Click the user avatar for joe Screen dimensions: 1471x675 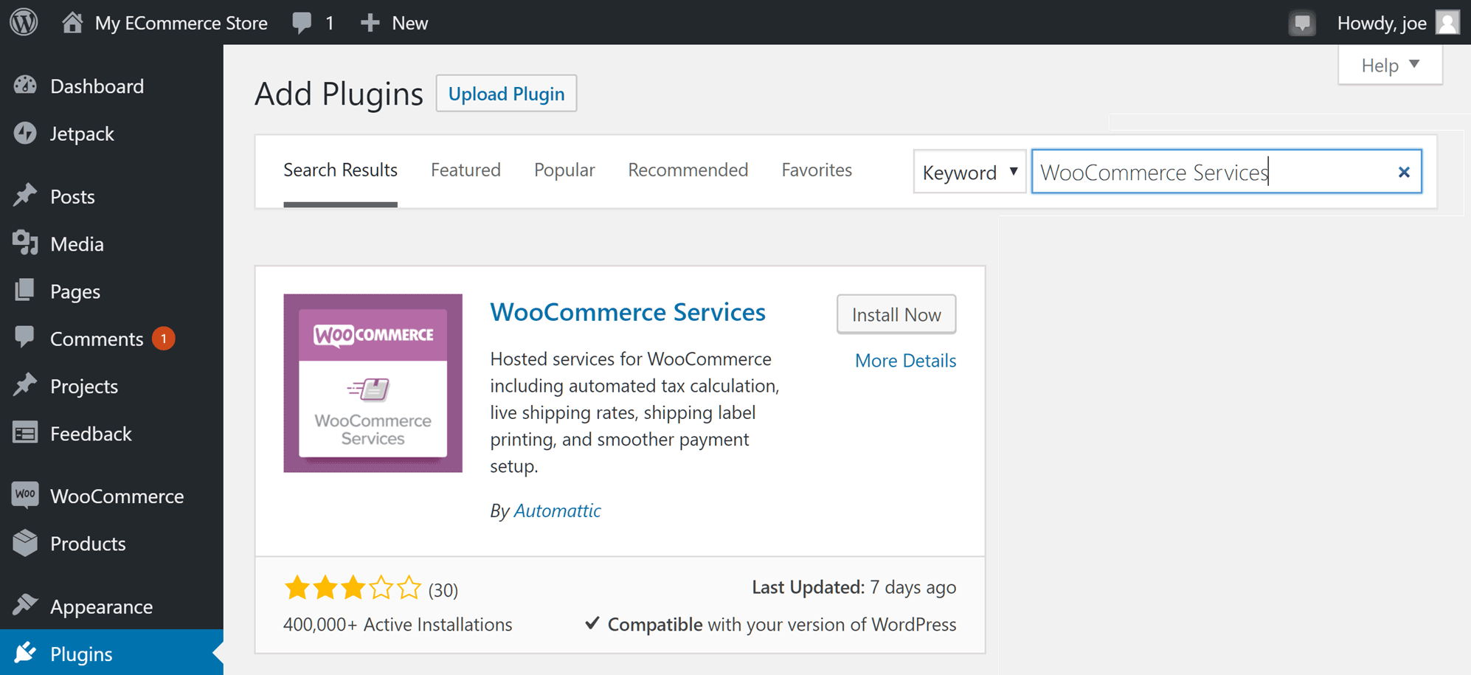(x=1447, y=22)
